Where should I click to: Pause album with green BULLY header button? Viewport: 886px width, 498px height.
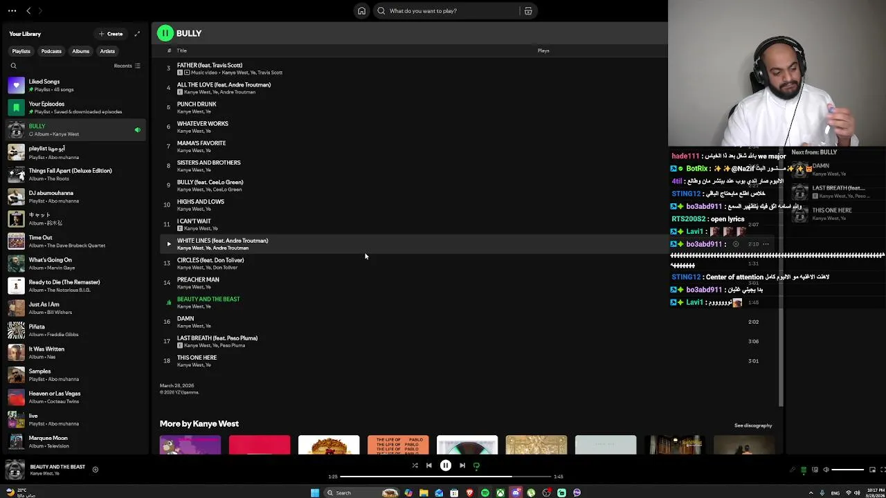(x=165, y=33)
